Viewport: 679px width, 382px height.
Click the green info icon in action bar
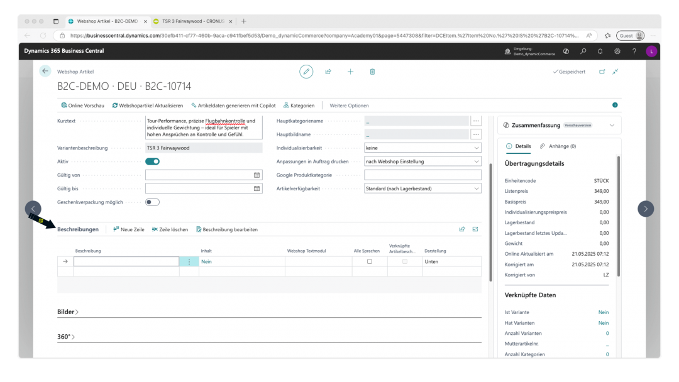click(x=615, y=105)
